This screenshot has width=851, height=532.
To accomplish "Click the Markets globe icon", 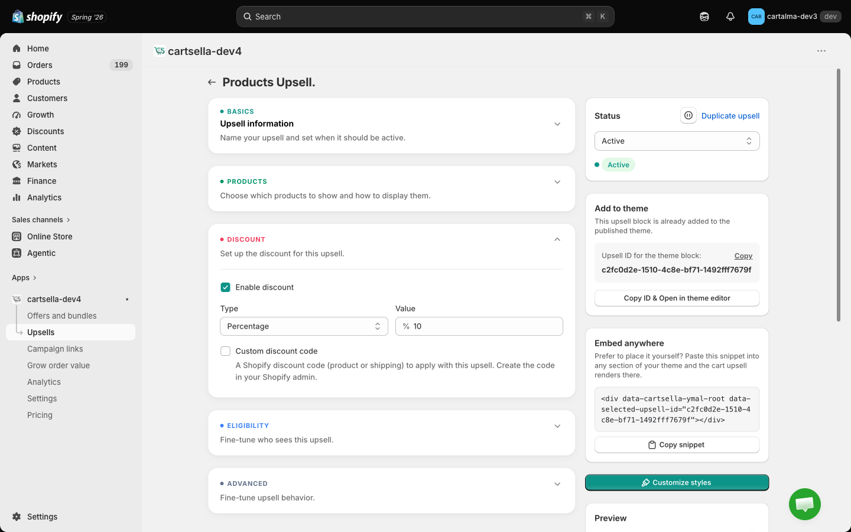I will pos(17,164).
